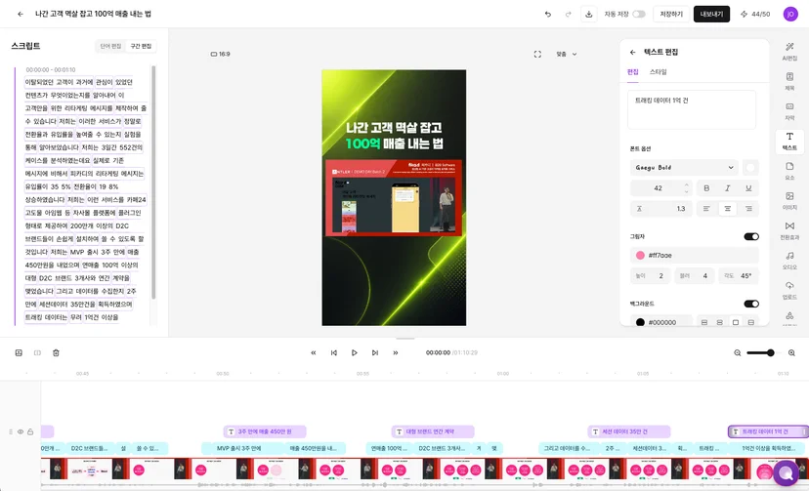The image size is (809, 491).
Task: Rewind with double-left arrows
Action: (x=314, y=353)
